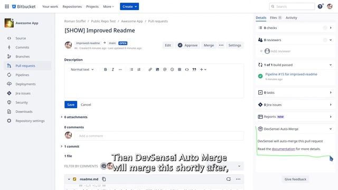This screenshot has width=338, height=190.
Task: Collapse the build passed panel
Action: click(331, 65)
